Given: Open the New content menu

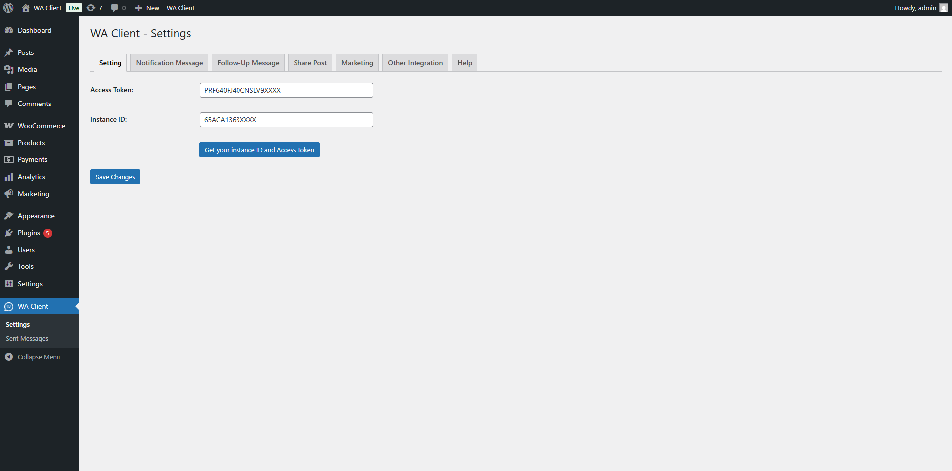Looking at the screenshot, I should [147, 8].
